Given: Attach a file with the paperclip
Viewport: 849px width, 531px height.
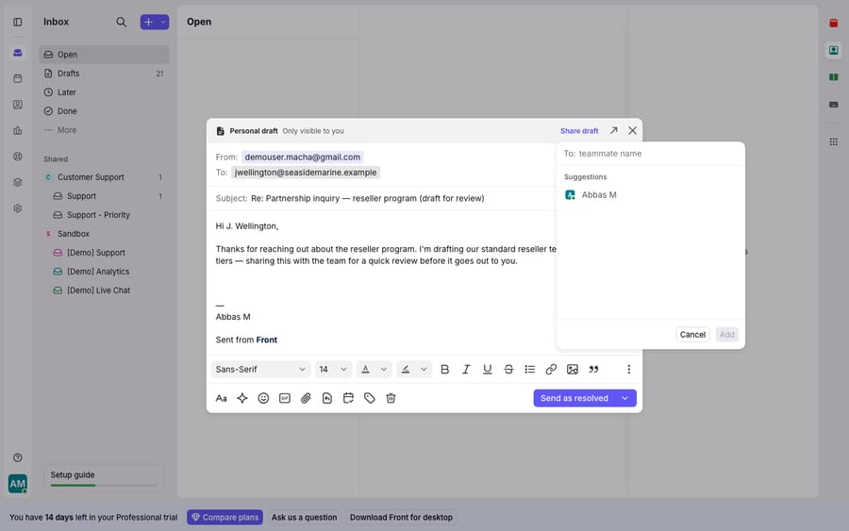Looking at the screenshot, I should (x=306, y=398).
